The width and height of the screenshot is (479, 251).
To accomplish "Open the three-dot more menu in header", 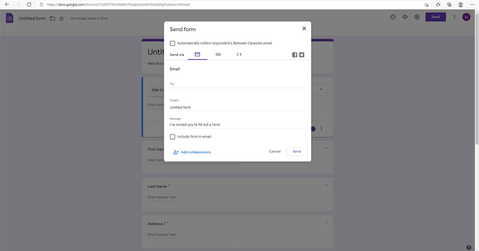I will [x=454, y=17].
